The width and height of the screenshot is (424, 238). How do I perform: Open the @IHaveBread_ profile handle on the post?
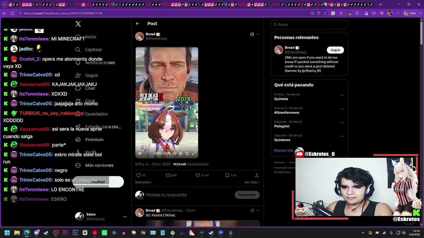tap(157, 38)
